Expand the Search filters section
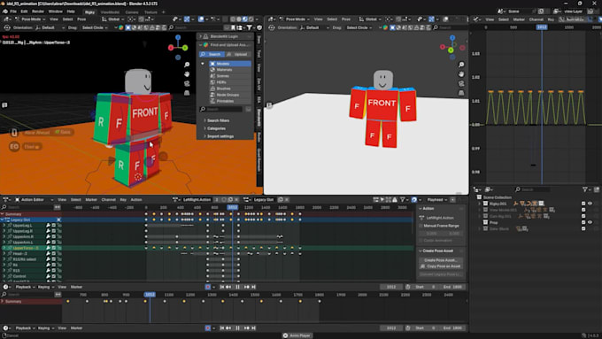The height and width of the screenshot is (339, 602). click(x=217, y=120)
